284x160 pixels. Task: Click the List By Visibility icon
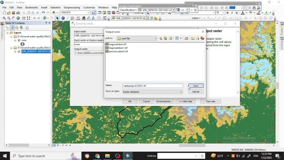pos(17,28)
